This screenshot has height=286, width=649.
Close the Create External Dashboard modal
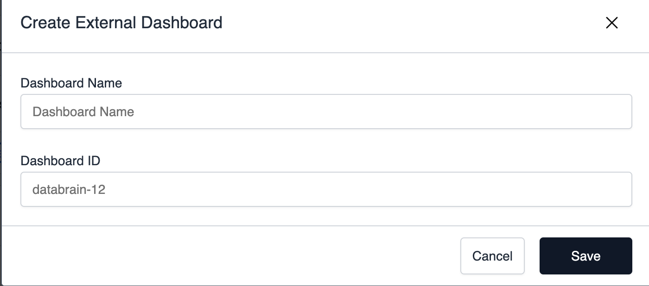pos(612,23)
